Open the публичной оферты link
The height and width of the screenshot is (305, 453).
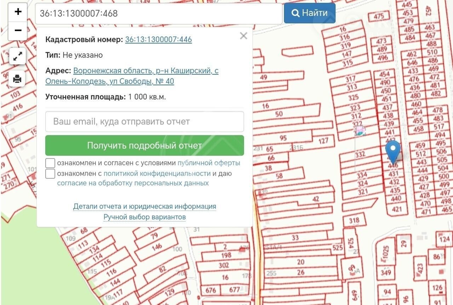tap(208, 163)
